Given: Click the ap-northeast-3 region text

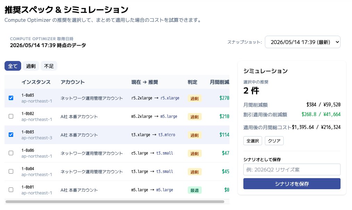Looking at the screenshot, I should (37, 138).
